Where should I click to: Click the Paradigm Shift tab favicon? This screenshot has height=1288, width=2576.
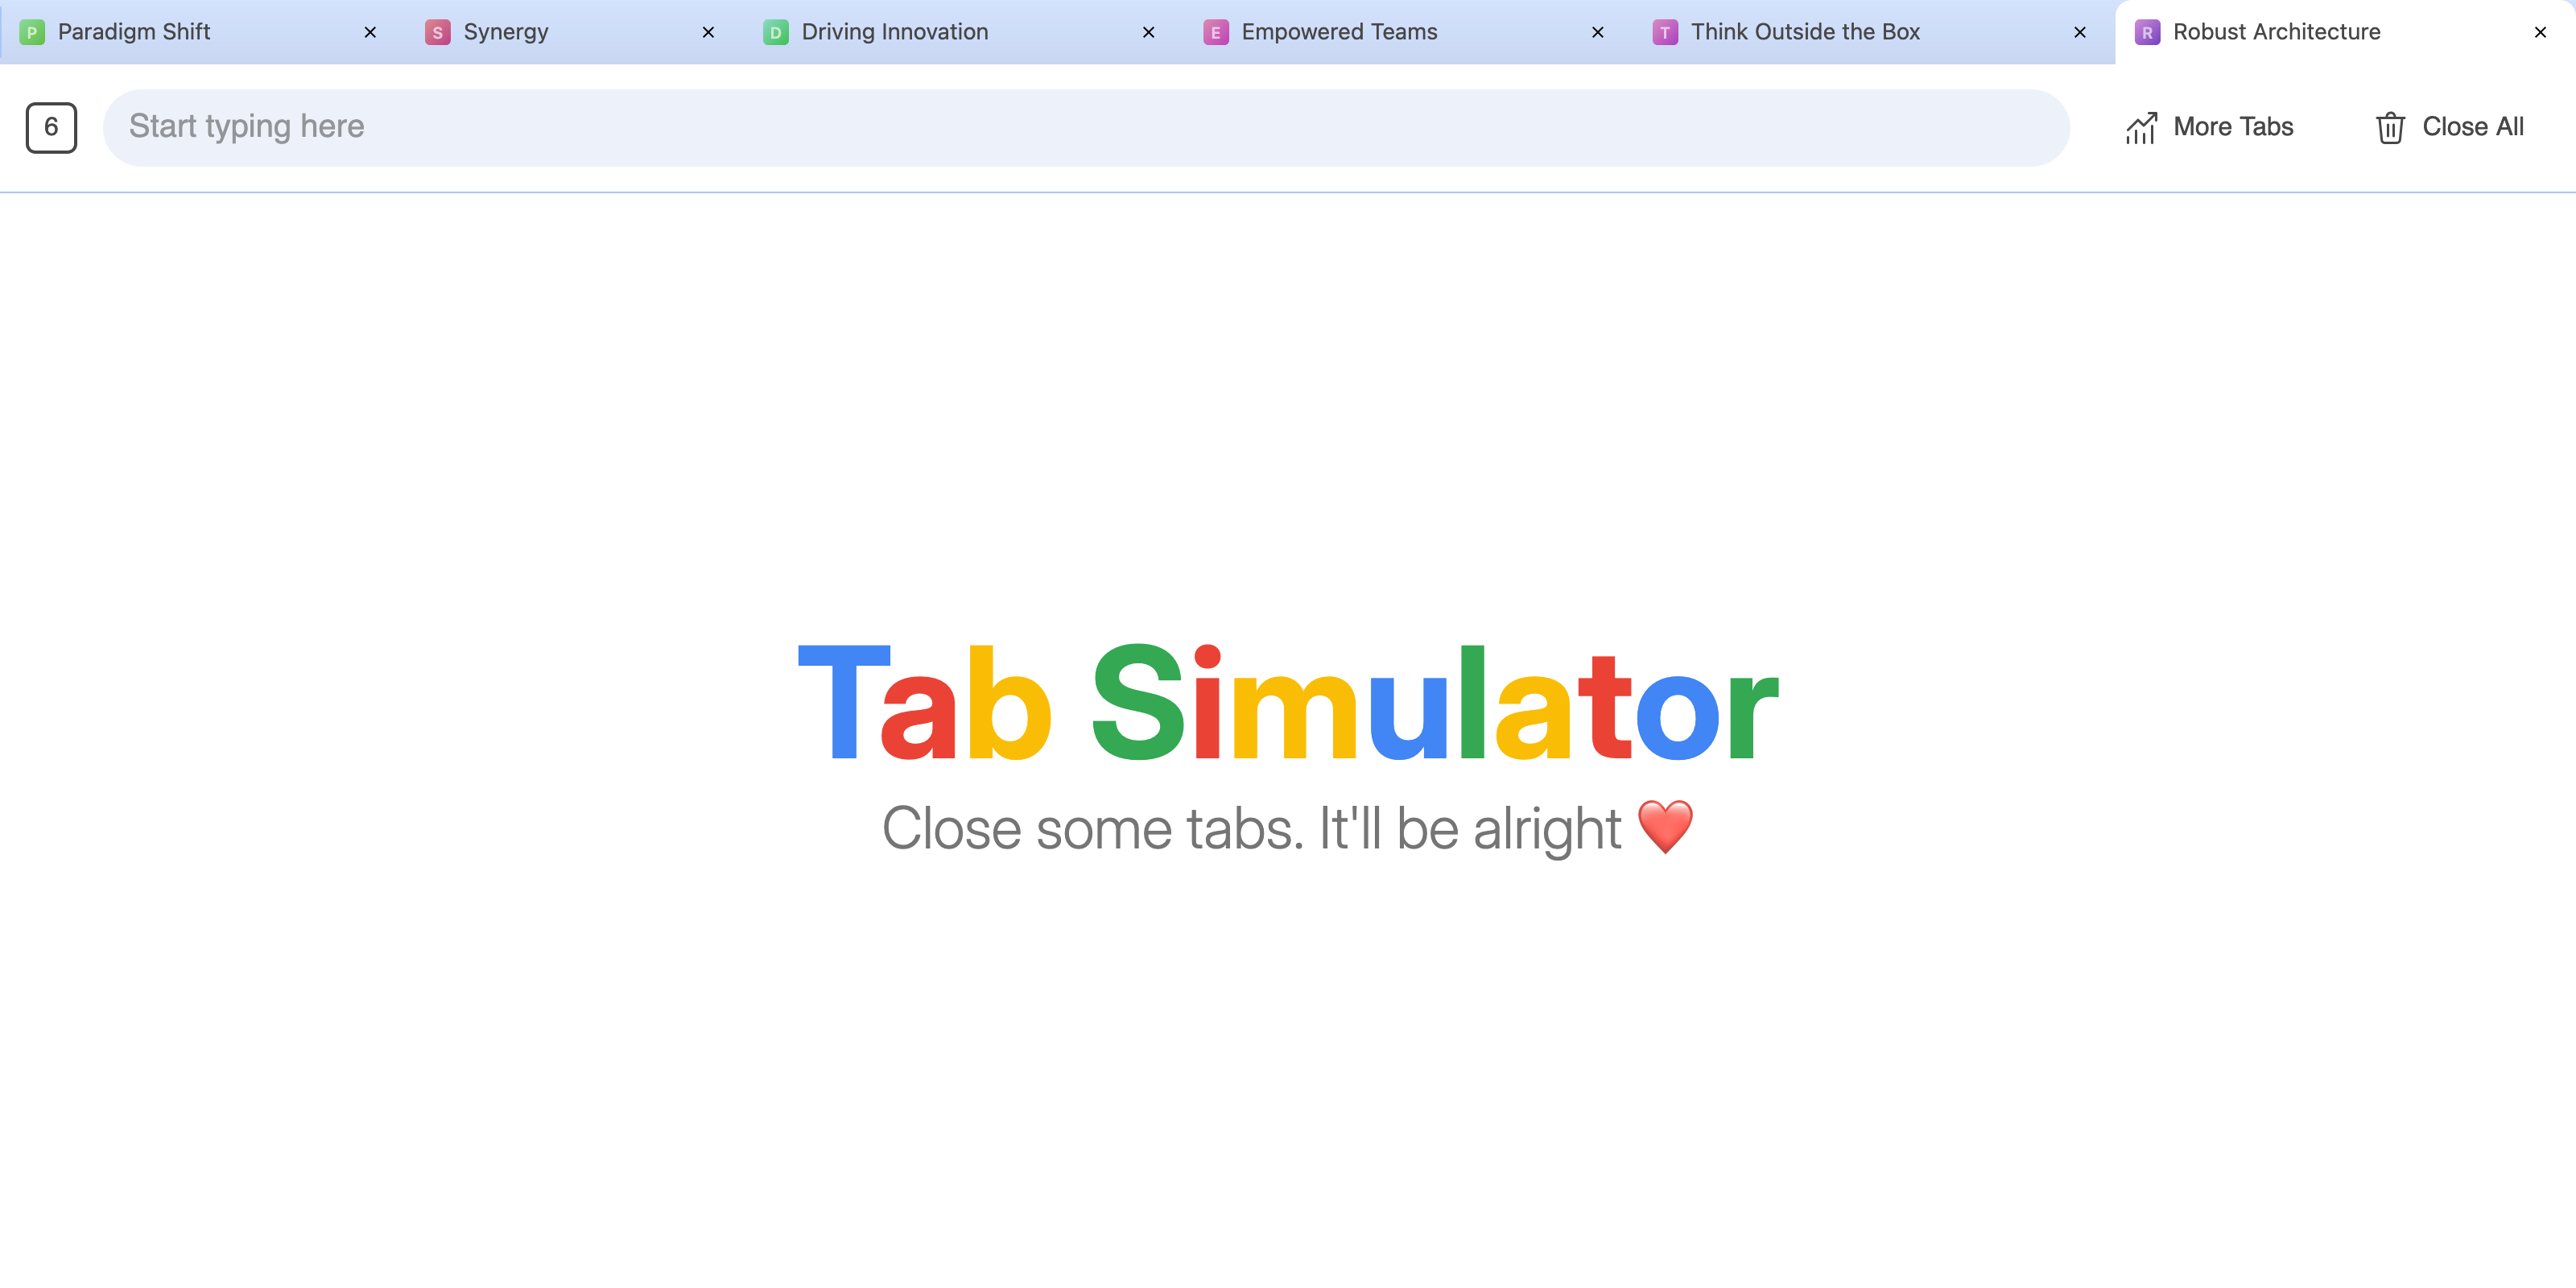click(33, 31)
